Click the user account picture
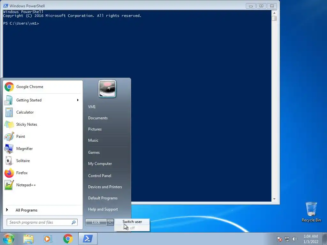This screenshot has height=245, width=327. click(x=107, y=89)
